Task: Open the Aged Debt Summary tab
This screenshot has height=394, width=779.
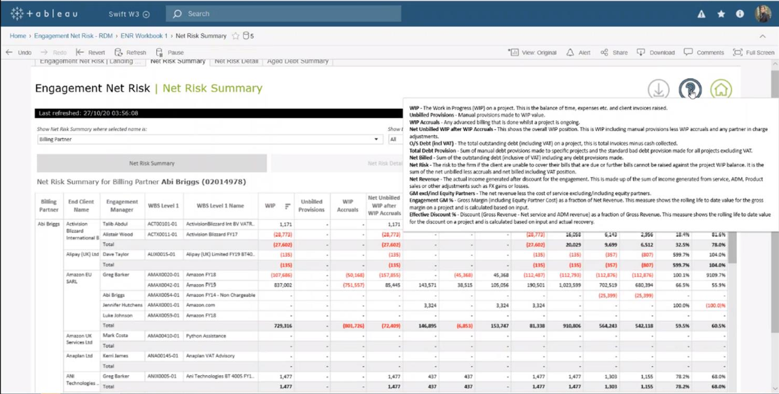Action: coord(299,59)
